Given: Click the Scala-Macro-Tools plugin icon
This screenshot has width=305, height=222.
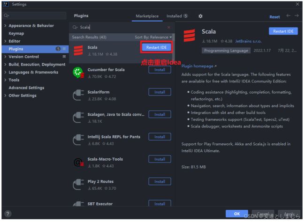Looking at the screenshot, I should click(78, 162).
